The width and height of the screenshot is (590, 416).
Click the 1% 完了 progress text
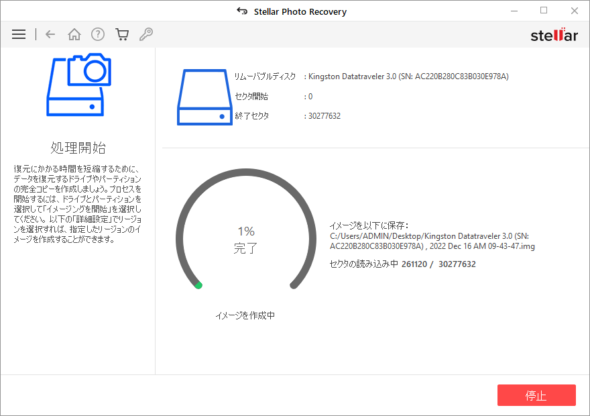[x=245, y=240]
